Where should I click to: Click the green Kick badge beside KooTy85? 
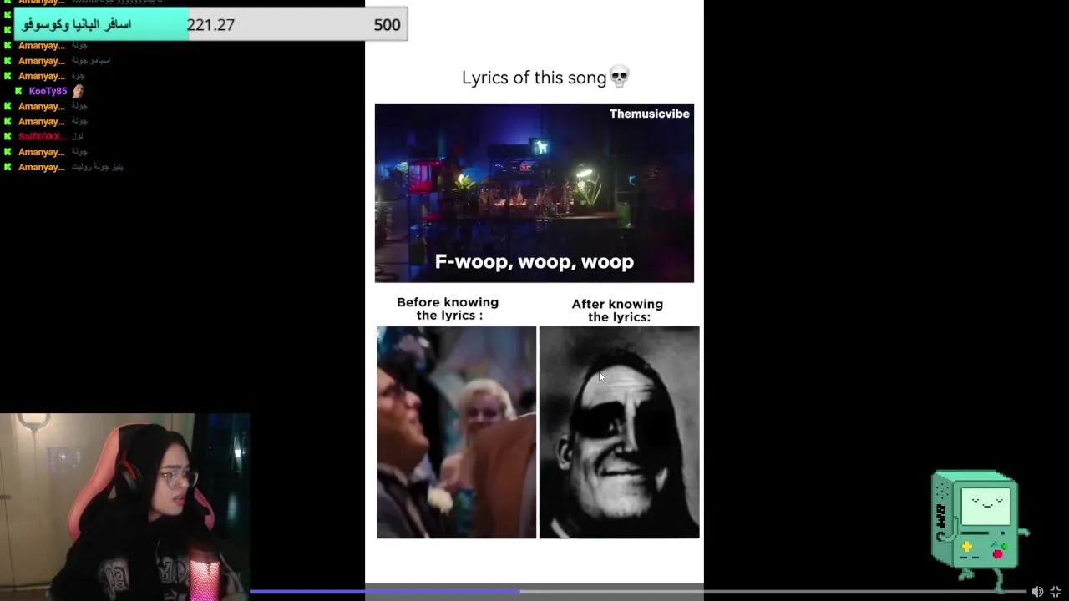[x=18, y=91]
